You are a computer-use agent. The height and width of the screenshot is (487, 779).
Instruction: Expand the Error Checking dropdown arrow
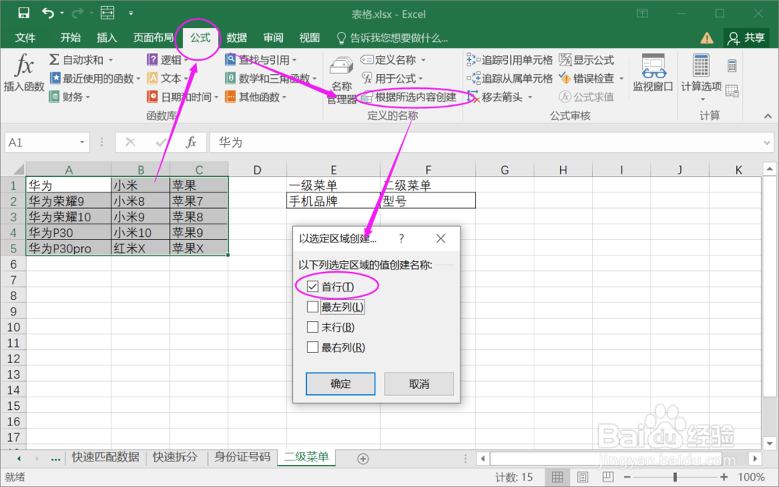[x=621, y=78]
